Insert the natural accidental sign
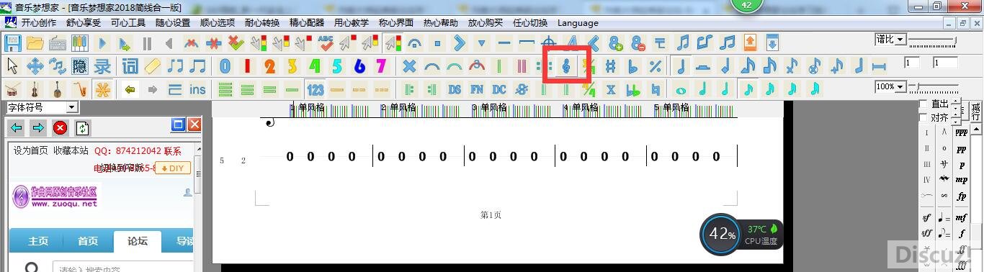The width and height of the screenshot is (984, 272). click(x=656, y=90)
